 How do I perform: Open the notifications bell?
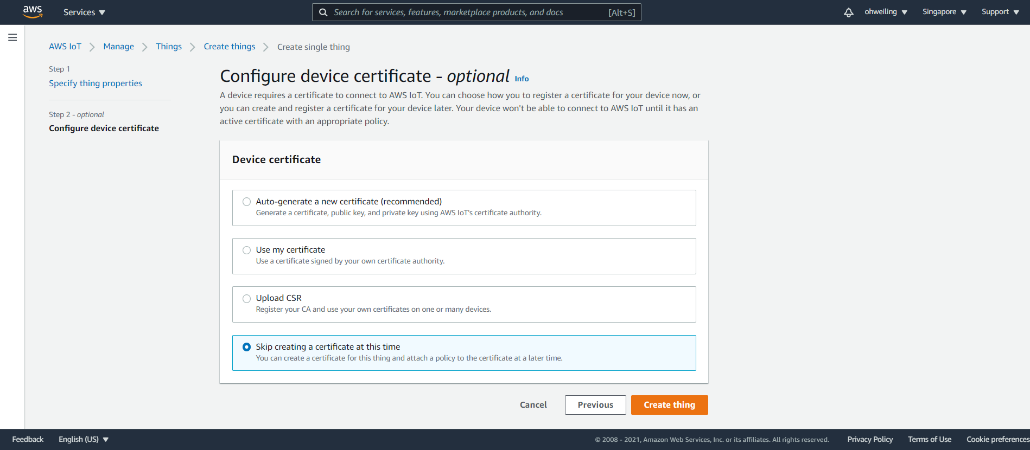[x=849, y=12]
